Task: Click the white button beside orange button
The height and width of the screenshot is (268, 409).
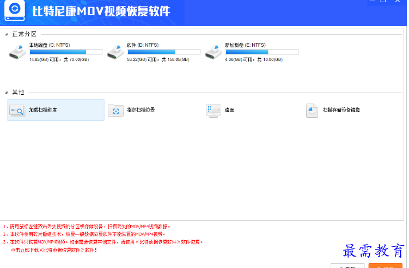Action: point(347,266)
